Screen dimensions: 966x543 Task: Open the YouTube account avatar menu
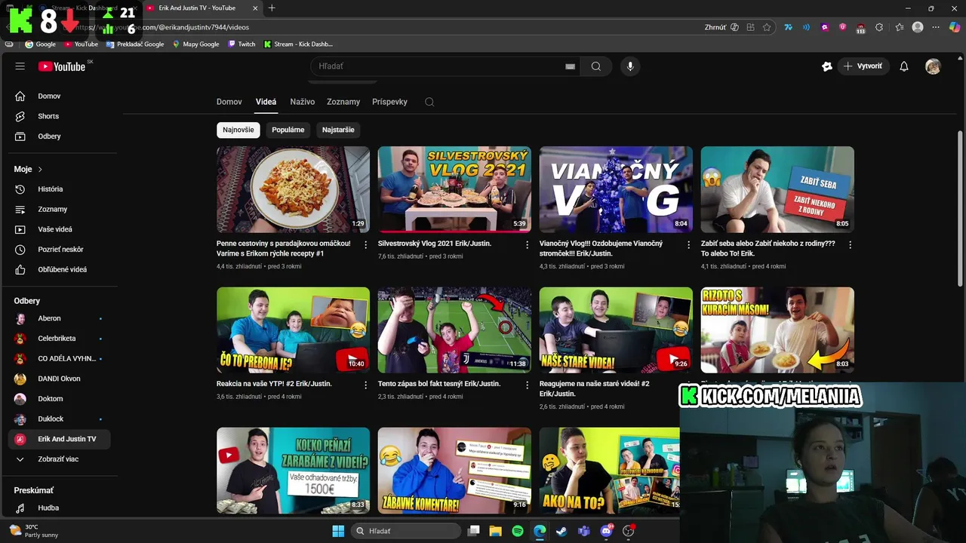[933, 66]
